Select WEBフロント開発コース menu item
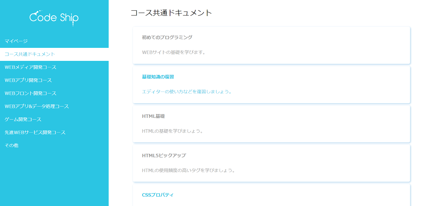Screen dimensions: 427x206 click(30, 94)
